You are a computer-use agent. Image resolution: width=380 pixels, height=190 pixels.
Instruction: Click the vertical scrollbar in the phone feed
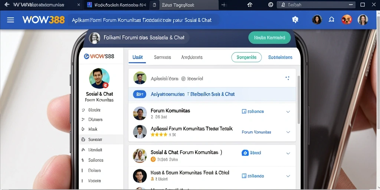(x=299, y=99)
